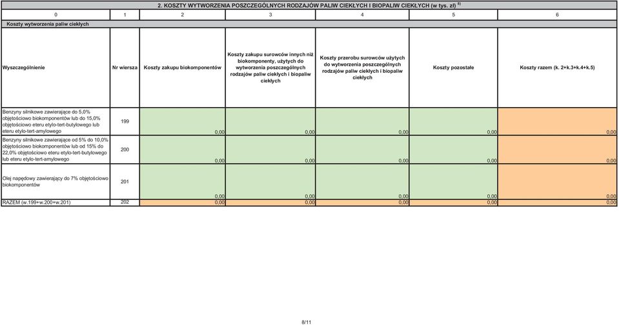Select row 200 'Koszty zakupu biokomponentów' green cell
This screenshot has width=619, height=325.
[183, 150]
